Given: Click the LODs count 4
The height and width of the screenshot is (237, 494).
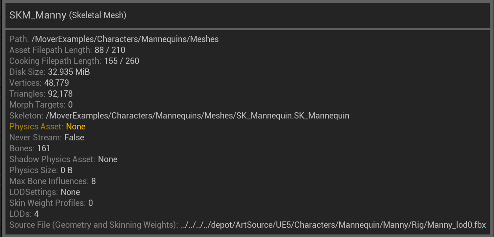Looking at the screenshot, I should coord(36,214).
